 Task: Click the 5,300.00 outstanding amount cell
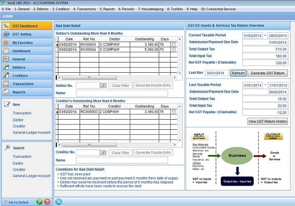144,50
